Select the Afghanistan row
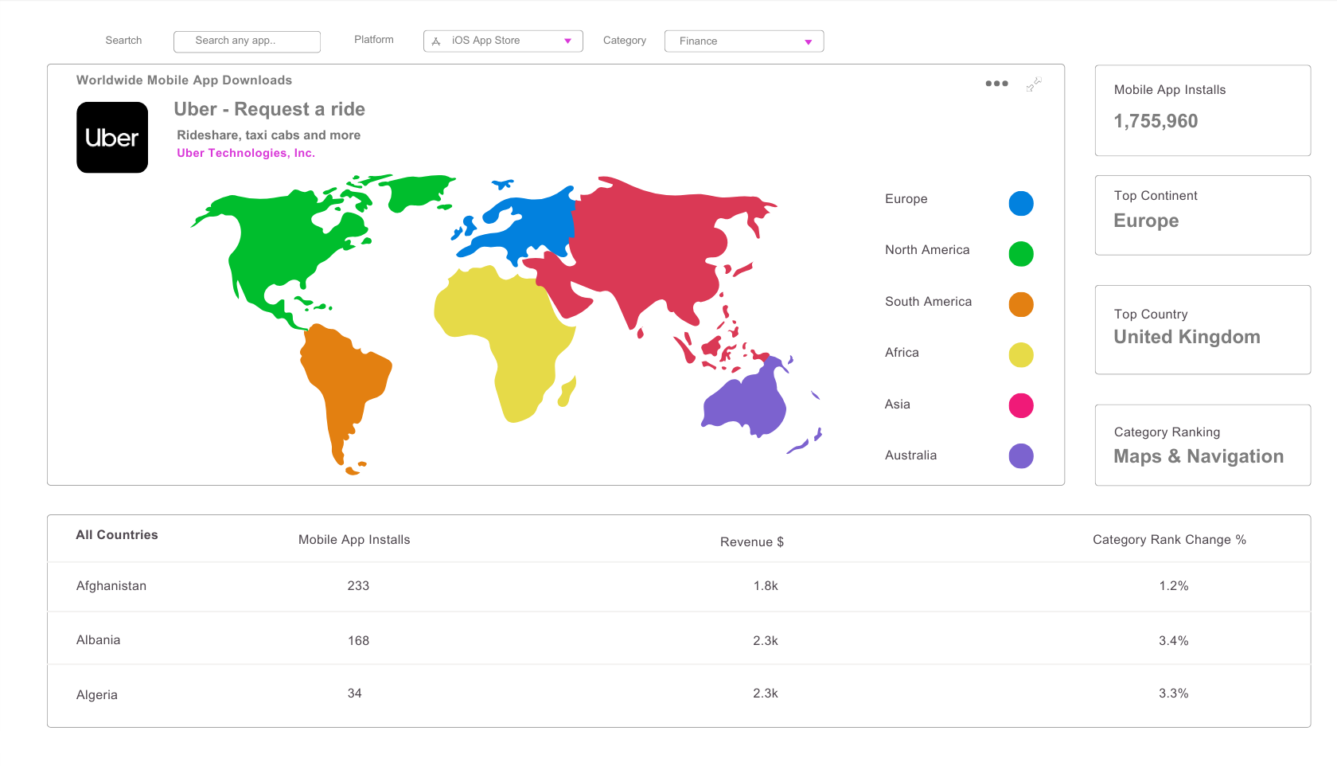Screen dimensions: 1337x766 [x=679, y=587]
